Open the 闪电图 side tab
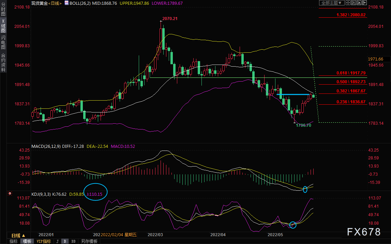Viewport: 391px width, 244px height. [3, 42]
